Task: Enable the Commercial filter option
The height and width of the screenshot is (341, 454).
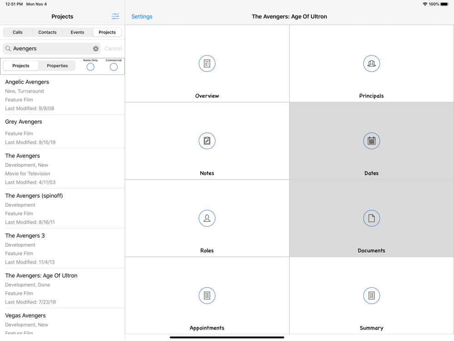Action: (x=113, y=67)
